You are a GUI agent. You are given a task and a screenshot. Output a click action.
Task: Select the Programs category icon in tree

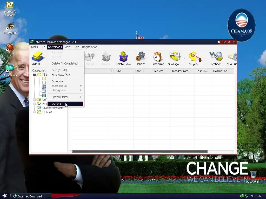44,91
